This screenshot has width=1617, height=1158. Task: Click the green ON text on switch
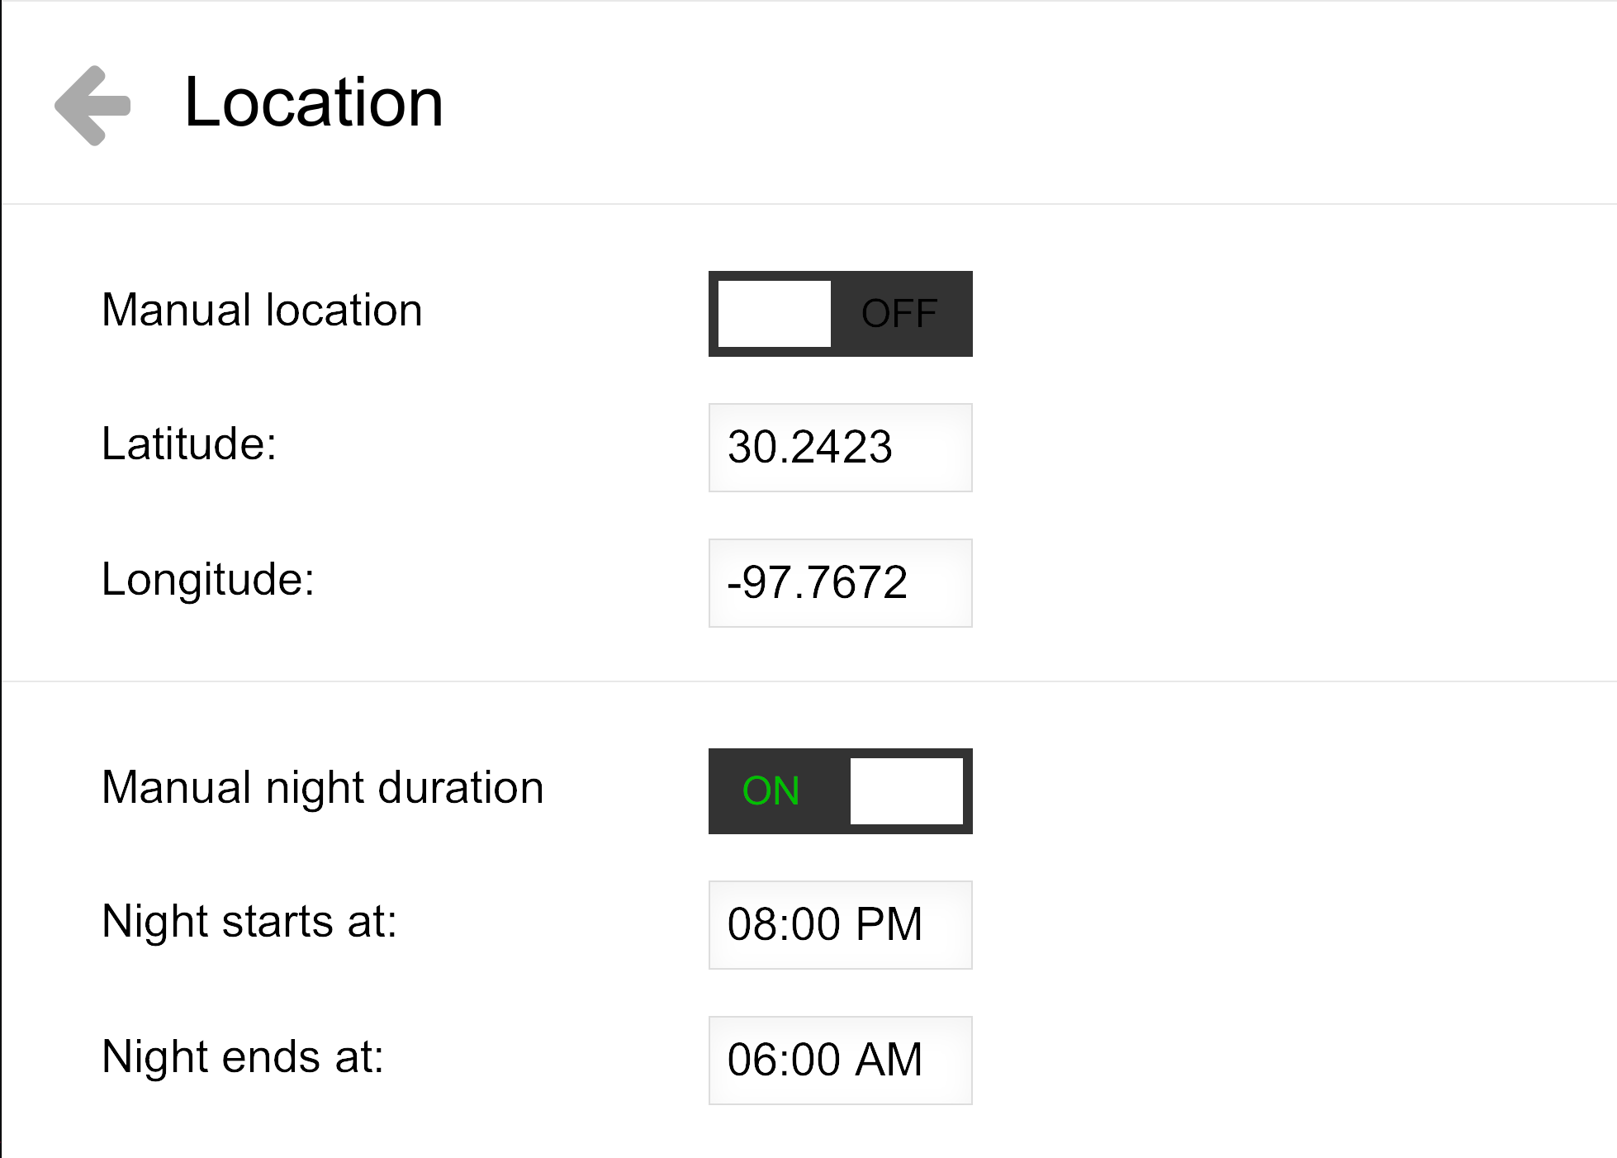coord(771,791)
